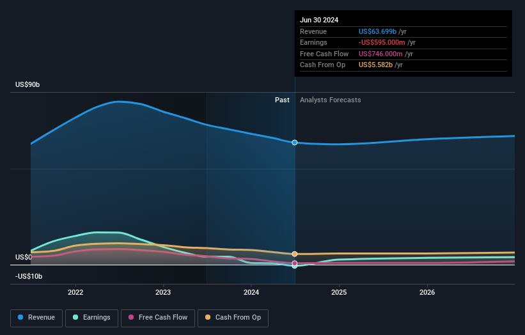The height and width of the screenshot is (335, 525).
Task: Select the blue Revenue marker on the chart
Action: pos(295,143)
